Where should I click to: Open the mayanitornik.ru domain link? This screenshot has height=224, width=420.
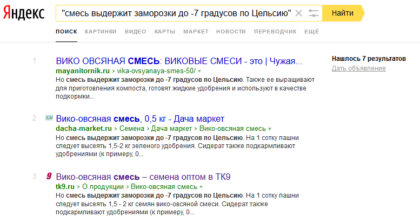click(83, 71)
